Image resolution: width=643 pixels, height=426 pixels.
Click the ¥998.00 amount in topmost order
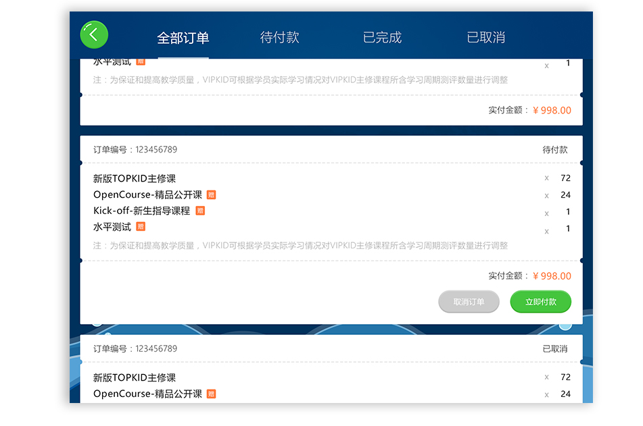[552, 111]
